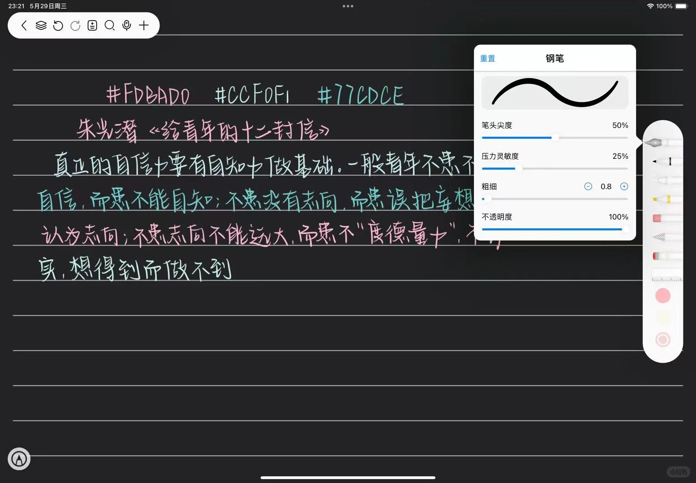Open the search tool

pyautogui.click(x=109, y=25)
